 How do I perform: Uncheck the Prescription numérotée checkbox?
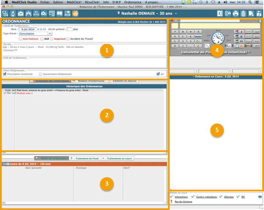click(5, 74)
